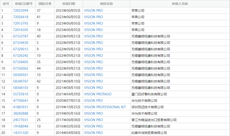This screenshot has height=136, width=230.
Task: Open VISION PRO link in row 20
Action: coord(93,133)
